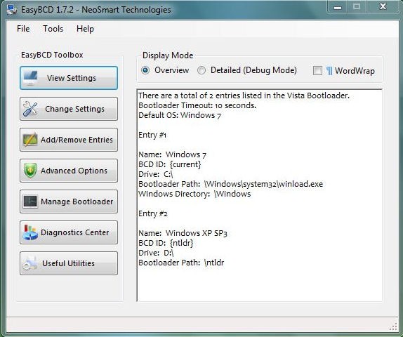
Task: Click the blue WordWrap paragraph icon
Action: [x=329, y=70]
